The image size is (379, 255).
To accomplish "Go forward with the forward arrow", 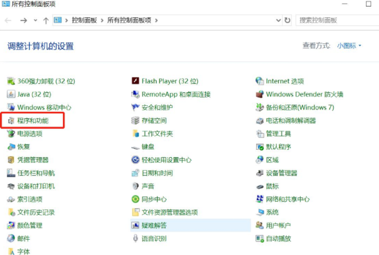I will (x=24, y=20).
